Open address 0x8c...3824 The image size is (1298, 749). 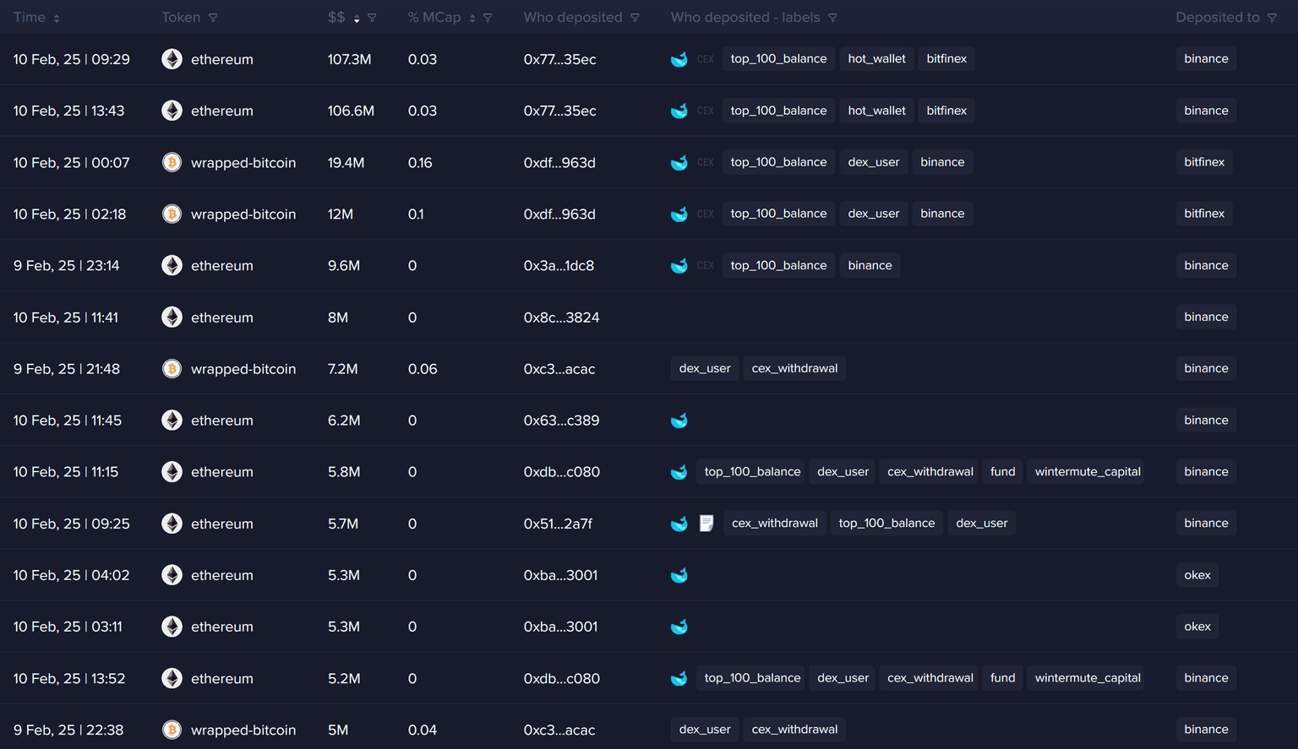point(561,318)
